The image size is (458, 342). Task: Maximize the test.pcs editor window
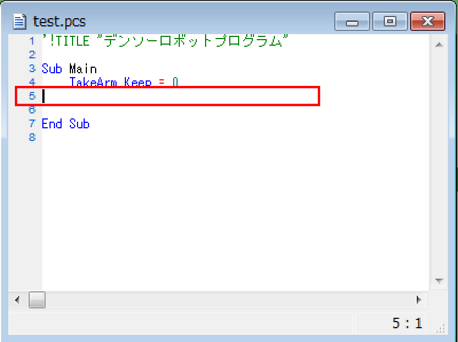pyautogui.click(x=390, y=22)
